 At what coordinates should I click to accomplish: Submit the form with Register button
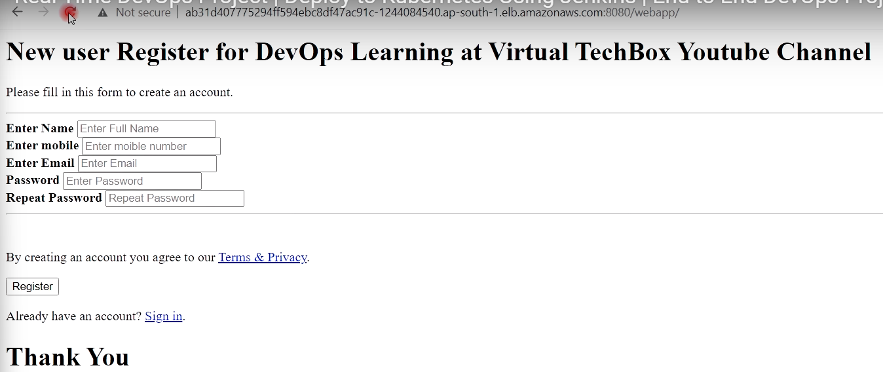33,286
